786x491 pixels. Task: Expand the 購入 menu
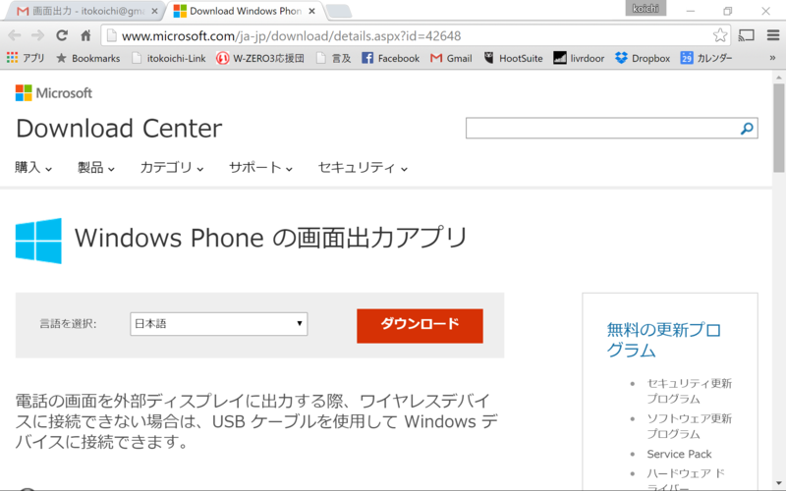click(33, 167)
